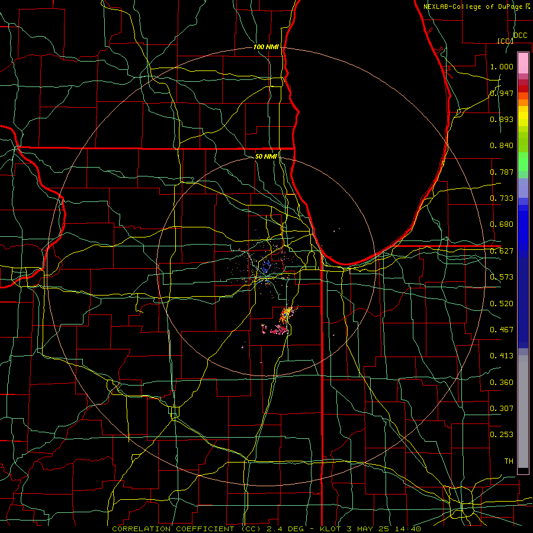The height and width of the screenshot is (533, 533).
Task: Pick the bright green color bar segment
Action: [x=523, y=162]
